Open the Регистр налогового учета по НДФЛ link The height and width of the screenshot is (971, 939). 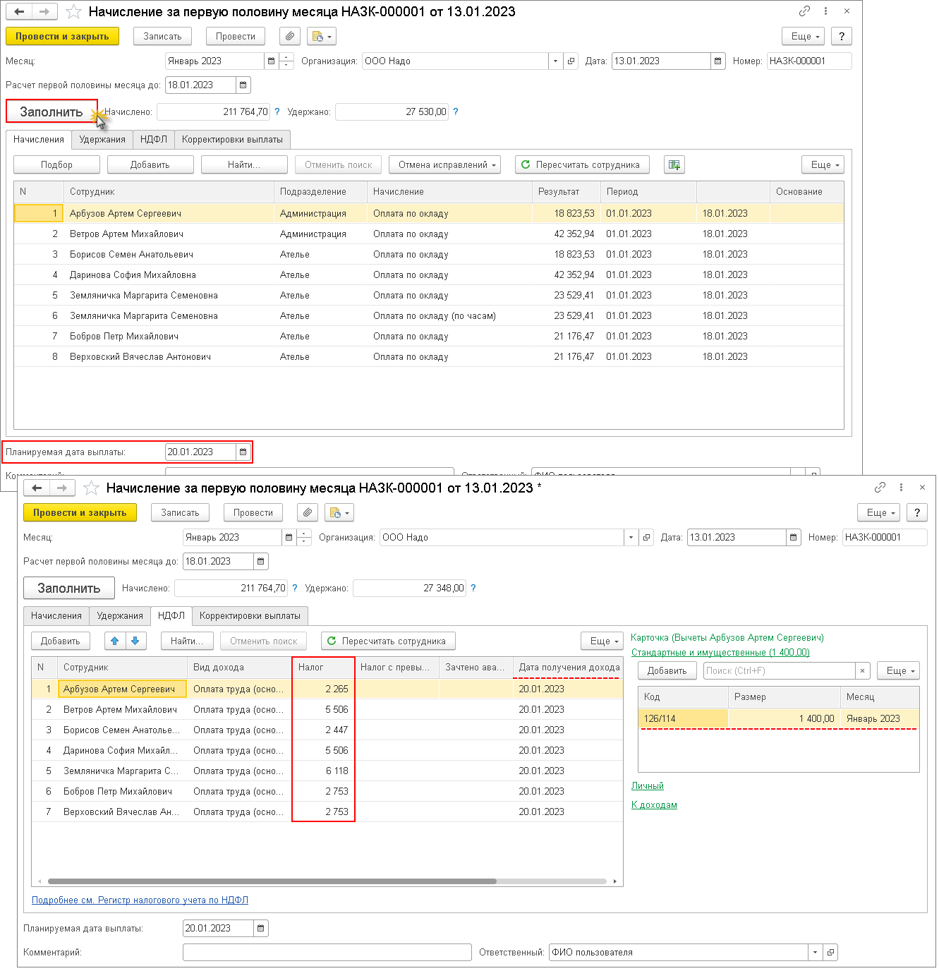point(140,900)
